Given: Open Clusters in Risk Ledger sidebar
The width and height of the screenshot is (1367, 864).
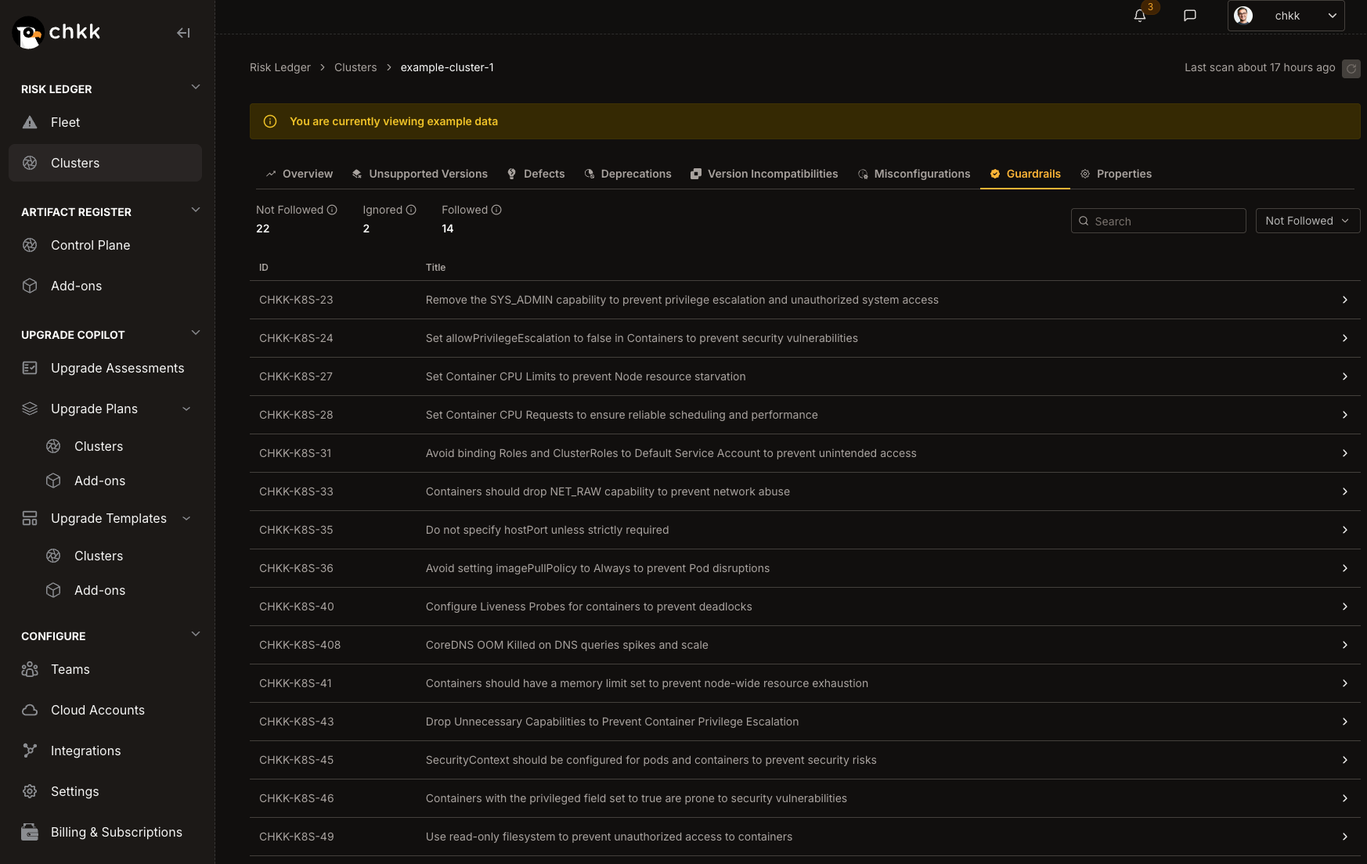Looking at the screenshot, I should (x=106, y=163).
